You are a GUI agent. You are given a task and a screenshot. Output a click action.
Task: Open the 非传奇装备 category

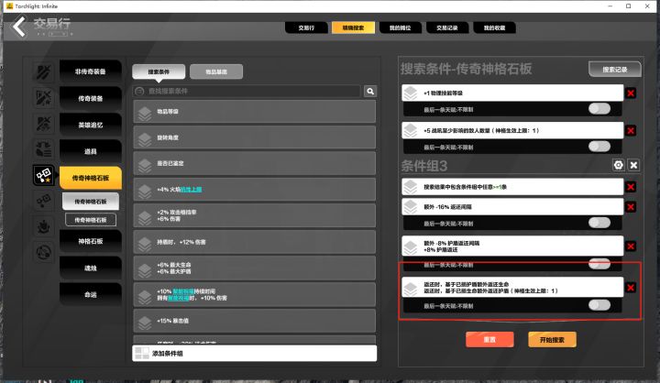pos(91,71)
